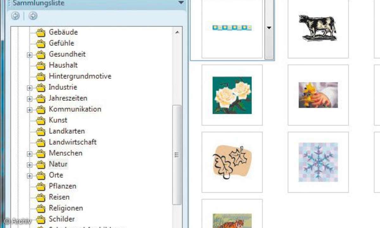Open the Landwirtschaft collection
Screen dimensions: 380x228
[x=73, y=142]
